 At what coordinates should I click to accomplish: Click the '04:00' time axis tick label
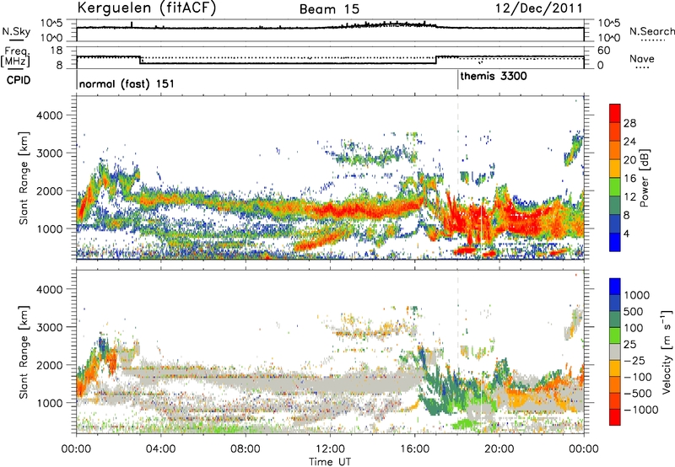[x=160, y=449]
